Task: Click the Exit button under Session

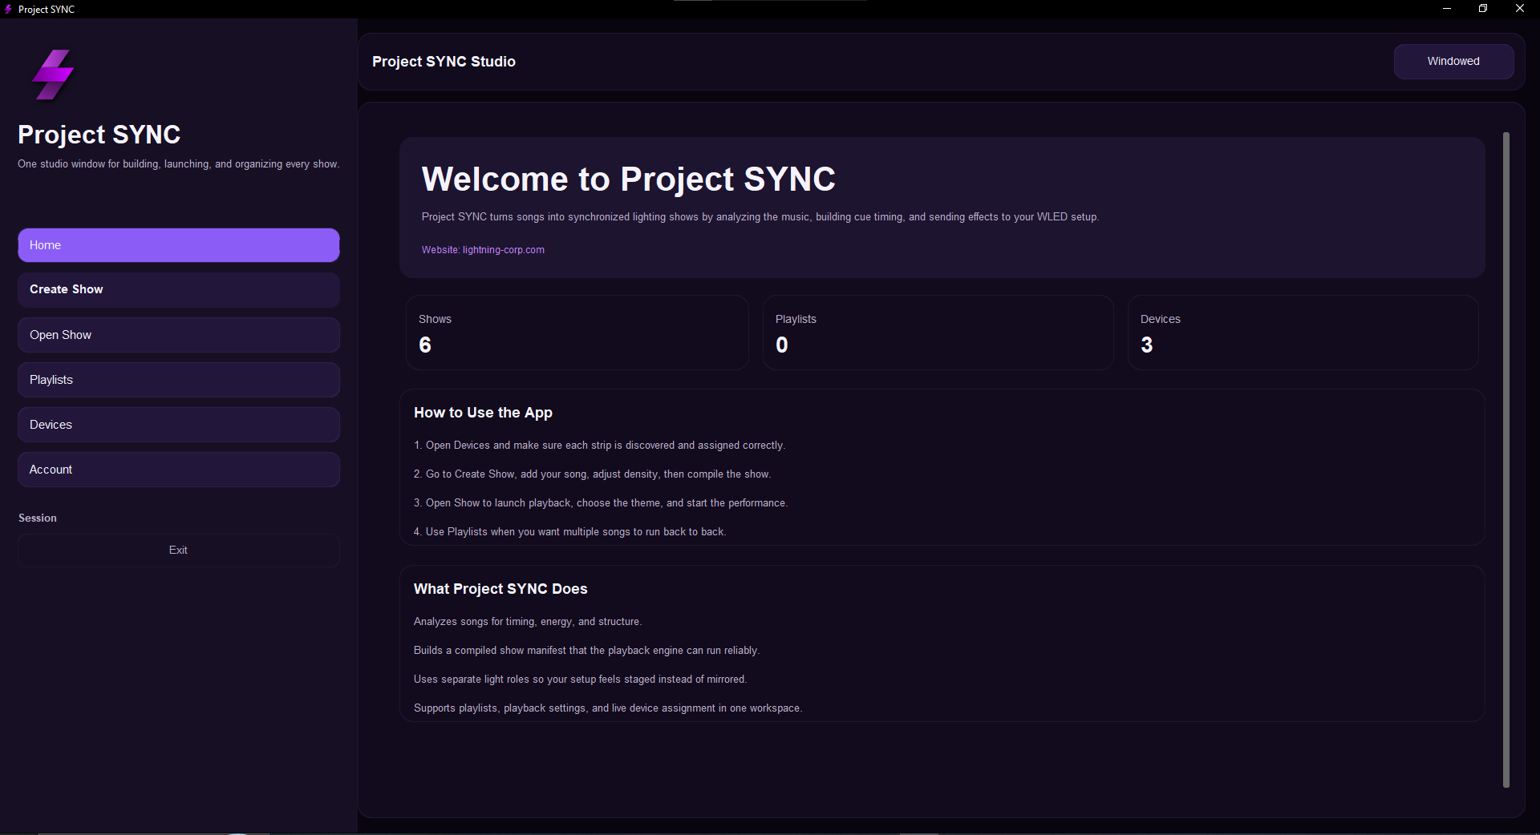Action: click(179, 551)
